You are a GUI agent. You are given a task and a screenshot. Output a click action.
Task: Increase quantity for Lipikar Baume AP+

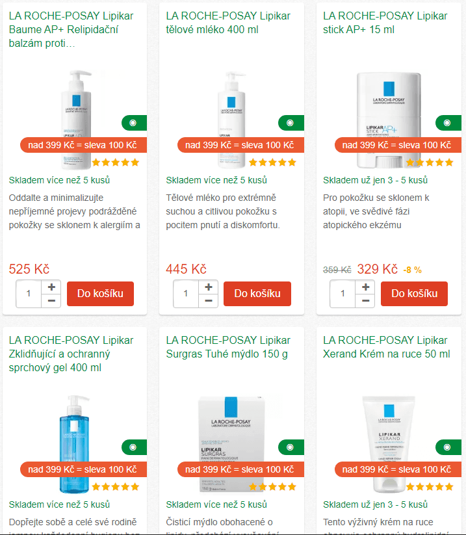51,287
